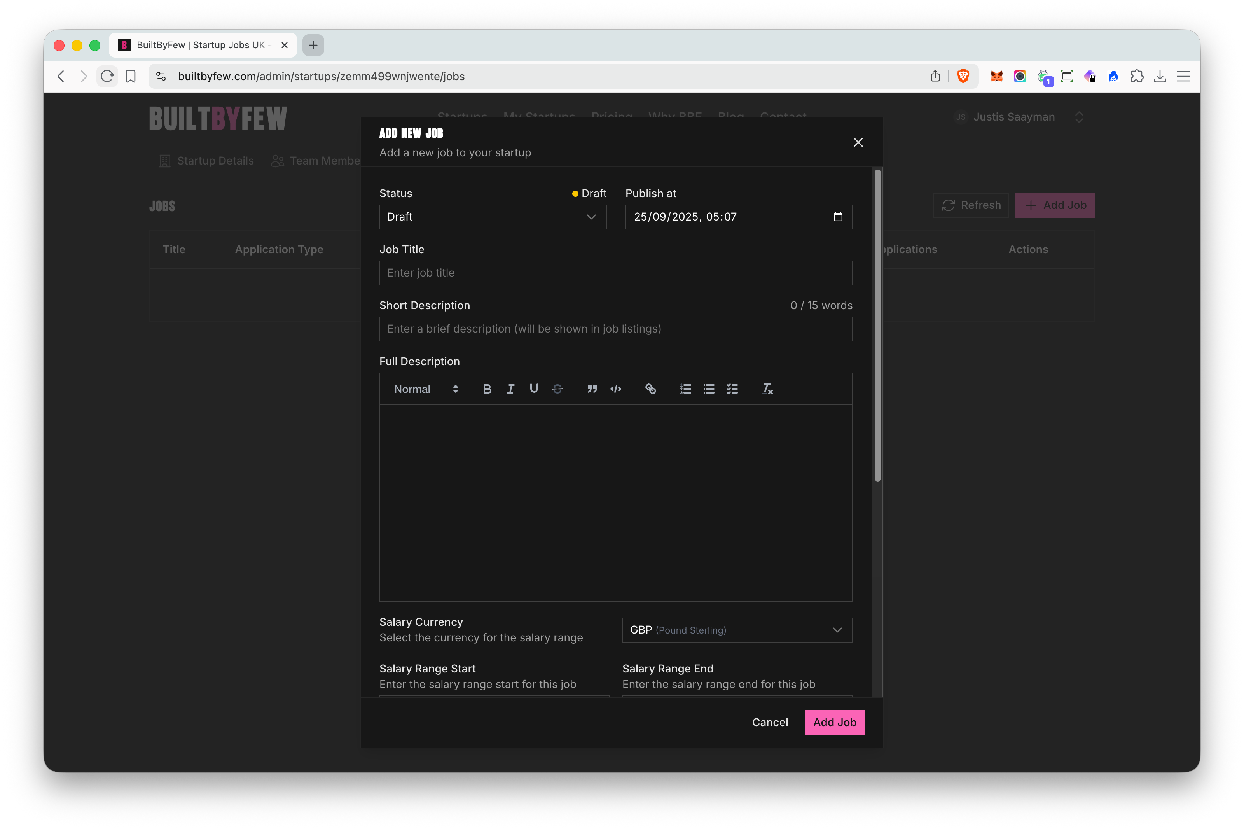Cancel adding the new job
This screenshot has height=830, width=1244.
(770, 722)
